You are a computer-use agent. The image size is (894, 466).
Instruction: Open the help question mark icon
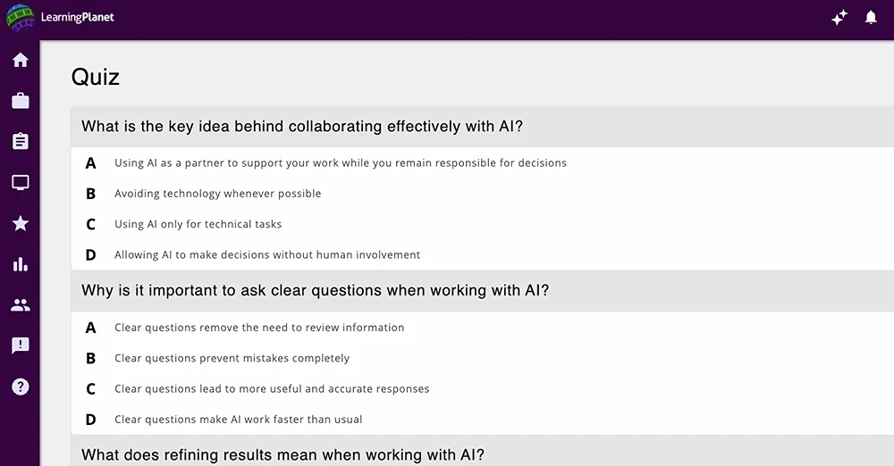pyautogui.click(x=21, y=387)
